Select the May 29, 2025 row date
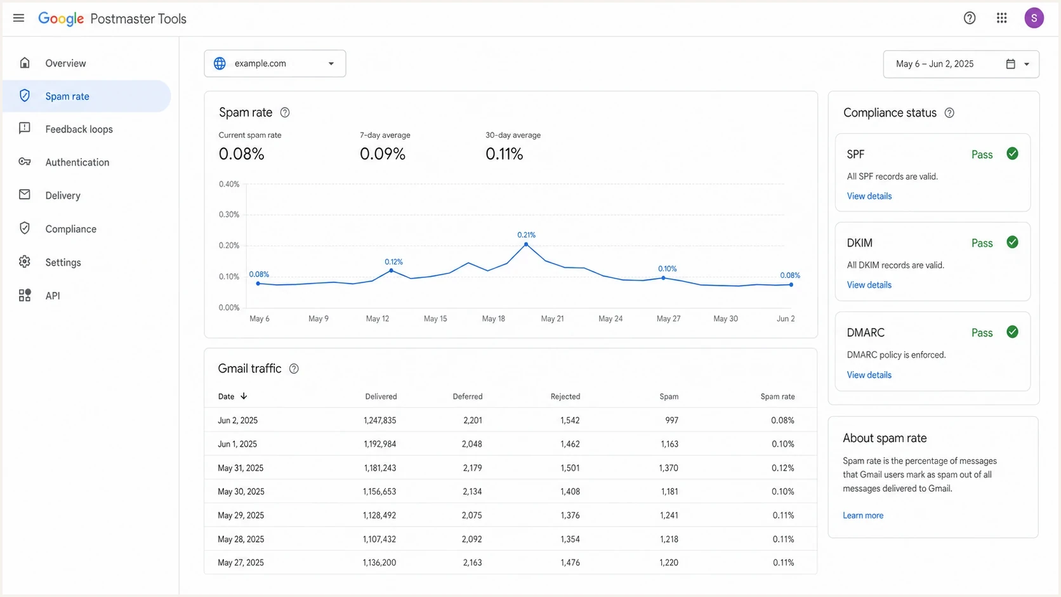 (x=241, y=515)
